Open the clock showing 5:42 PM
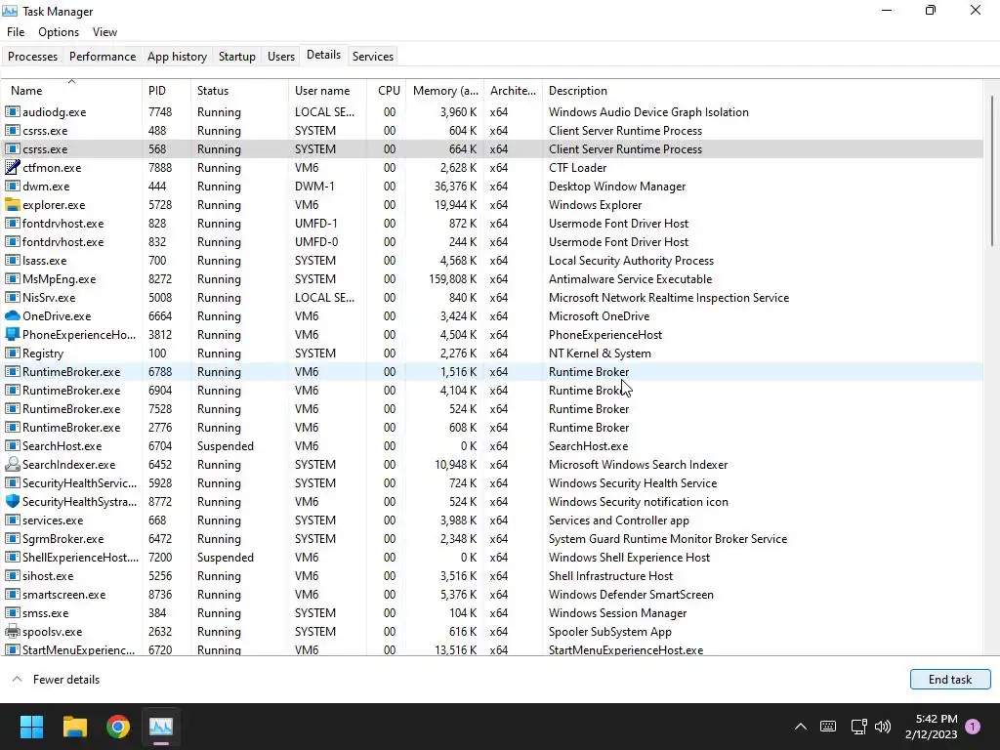Image resolution: width=1000 pixels, height=750 pixels. (931, 727)
